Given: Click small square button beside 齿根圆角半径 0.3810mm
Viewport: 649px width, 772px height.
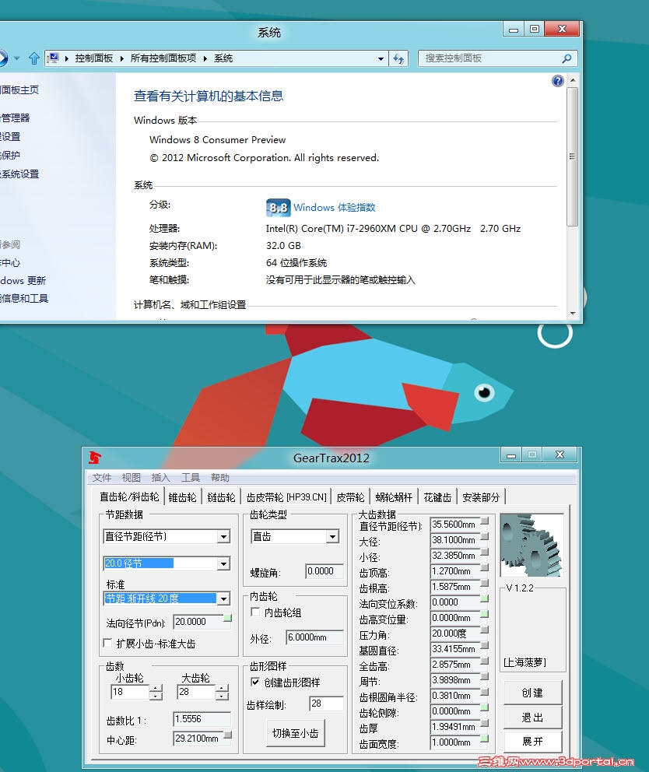Looking at the screenshot, I should (485, 692).
